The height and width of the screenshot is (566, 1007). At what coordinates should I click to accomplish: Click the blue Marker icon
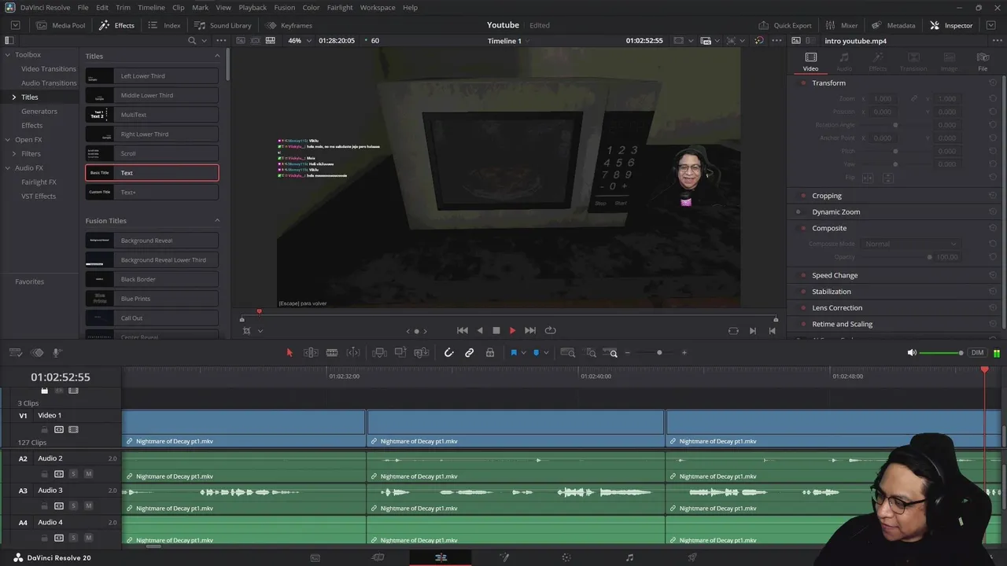pos(537,353)
